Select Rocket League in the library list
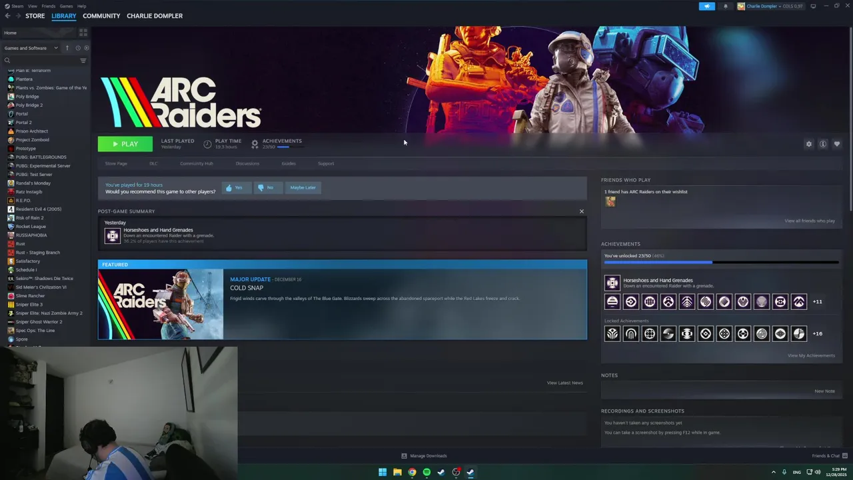 point(31,227)
